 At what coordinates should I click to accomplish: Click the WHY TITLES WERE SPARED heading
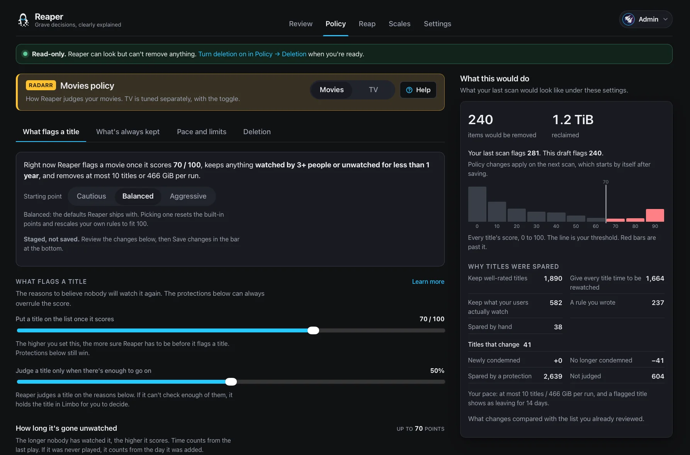[x=513, y=266]
